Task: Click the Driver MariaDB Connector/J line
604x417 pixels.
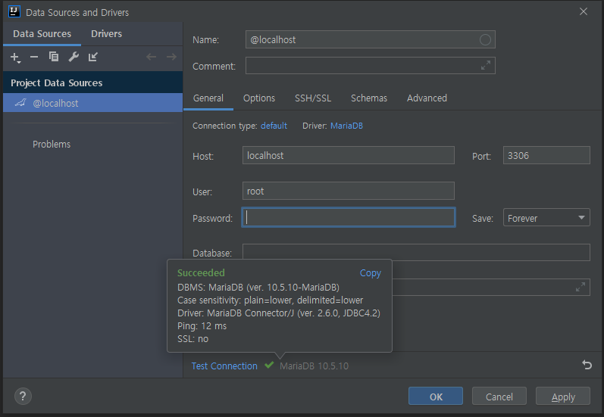Action: tap(278, 313)
